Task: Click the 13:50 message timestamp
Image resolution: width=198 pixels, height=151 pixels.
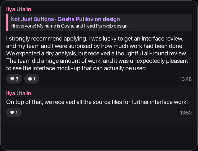Action: 186,113
